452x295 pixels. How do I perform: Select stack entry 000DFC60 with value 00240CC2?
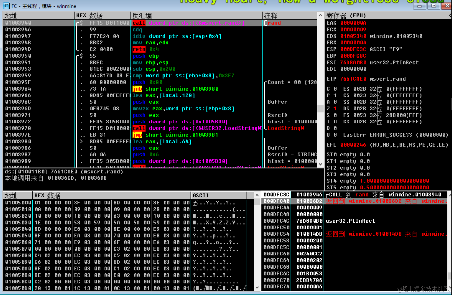pos(355,254)
